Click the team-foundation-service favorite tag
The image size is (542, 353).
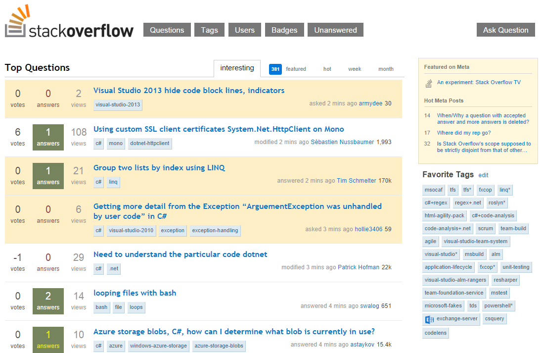pos(454,293)
